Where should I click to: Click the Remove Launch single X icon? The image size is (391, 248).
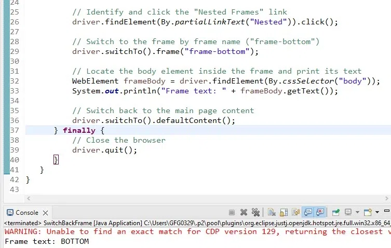[x=244, y=212]
